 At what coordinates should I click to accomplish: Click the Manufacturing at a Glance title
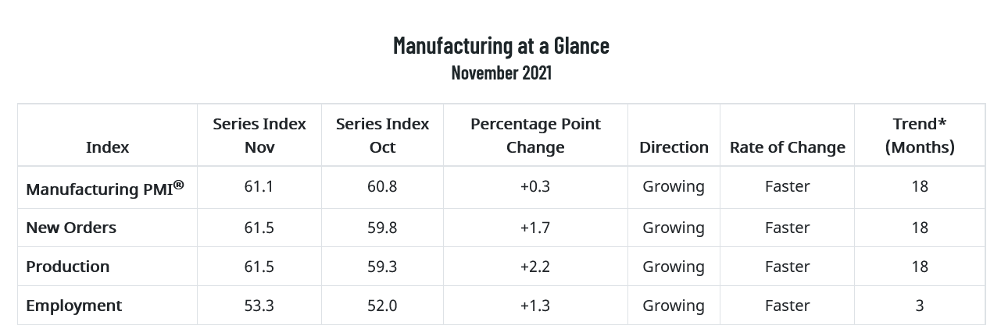tap(501, 45)
